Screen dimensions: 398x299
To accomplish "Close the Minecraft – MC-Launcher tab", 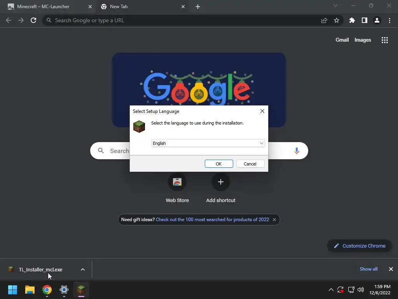I will pyautogui.click(x=90, y=7).
